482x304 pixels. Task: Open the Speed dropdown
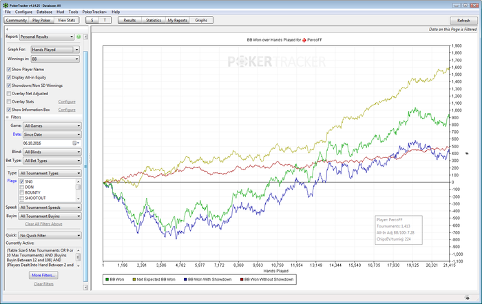[x=50, y=207]
